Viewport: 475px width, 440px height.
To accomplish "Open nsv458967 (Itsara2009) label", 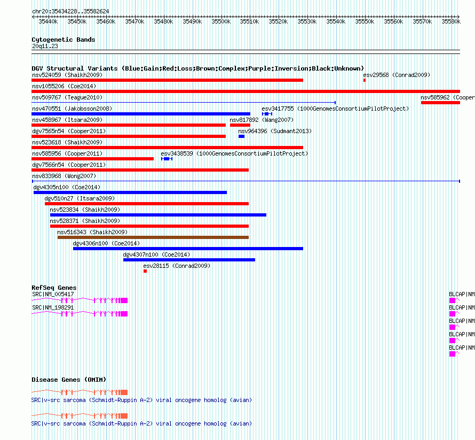I will click(67, 120).
